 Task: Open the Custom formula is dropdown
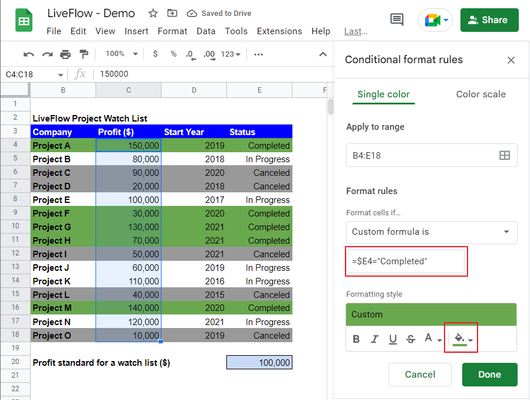pyautogui.click(x=432, y=232)
